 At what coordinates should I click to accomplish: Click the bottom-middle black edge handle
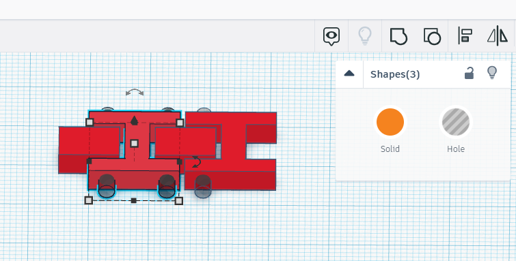coord(133,200)
